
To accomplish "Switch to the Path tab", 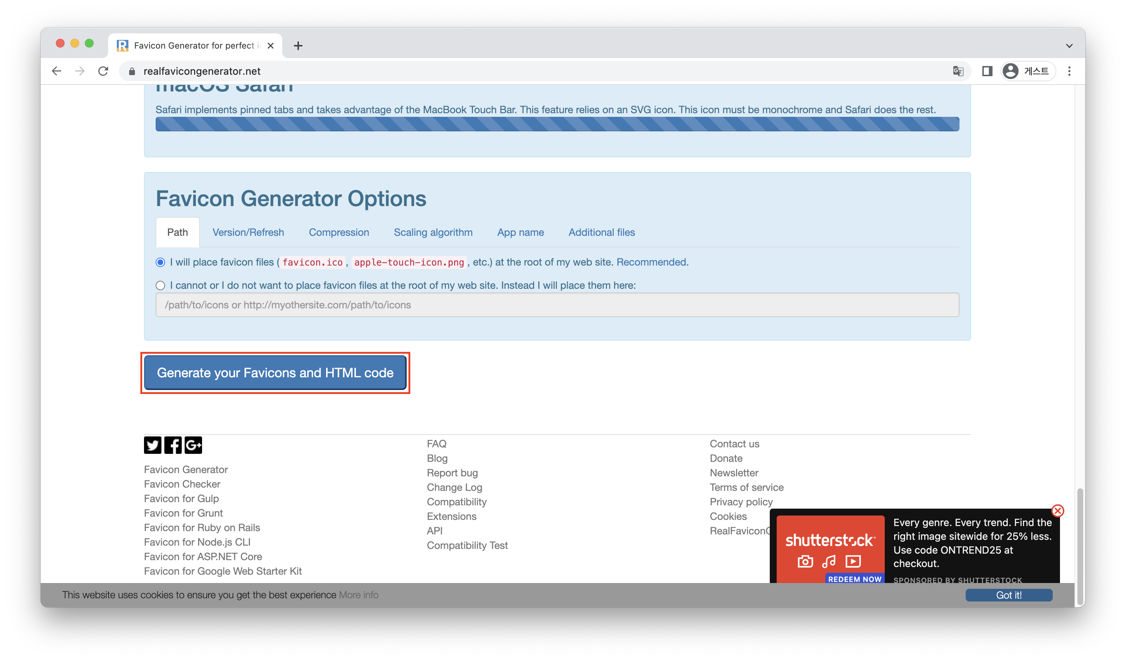I will tap(177, 233).
